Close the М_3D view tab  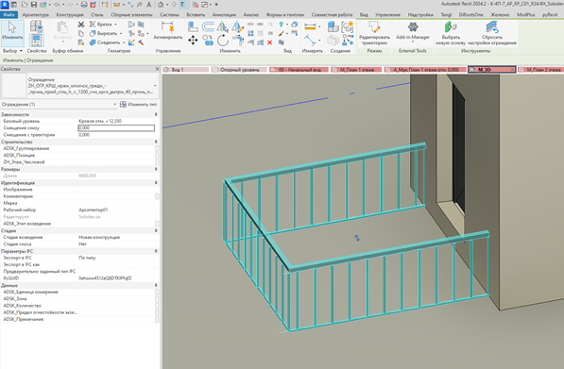click(513, 70)
